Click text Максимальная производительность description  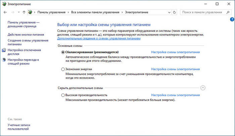[120, 100]
